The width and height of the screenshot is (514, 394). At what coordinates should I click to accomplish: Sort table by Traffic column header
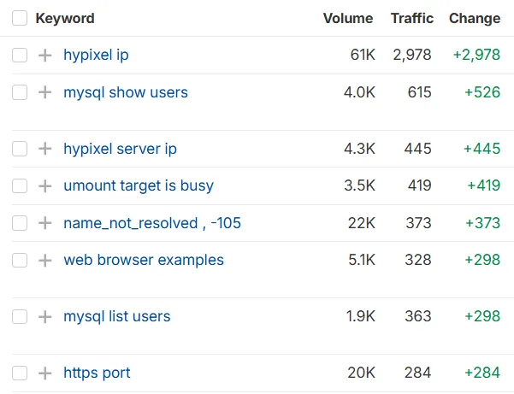(x=412, y=18)
